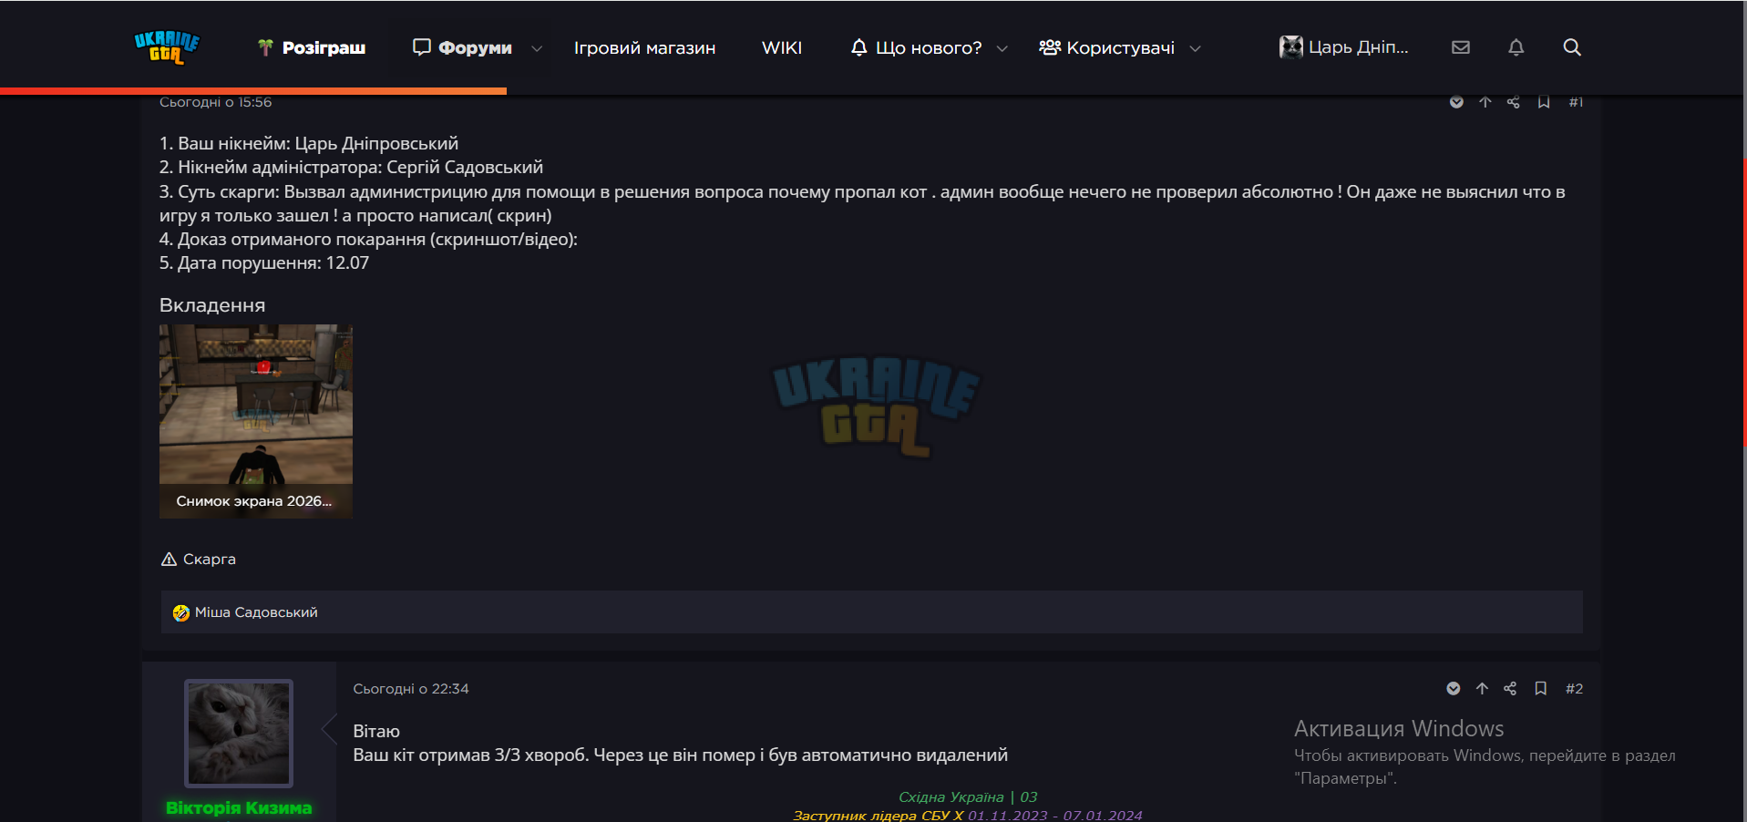Bookmark post #2 with the bookmark icon
The image size is (1747, 822).
tap(1541, 689)
